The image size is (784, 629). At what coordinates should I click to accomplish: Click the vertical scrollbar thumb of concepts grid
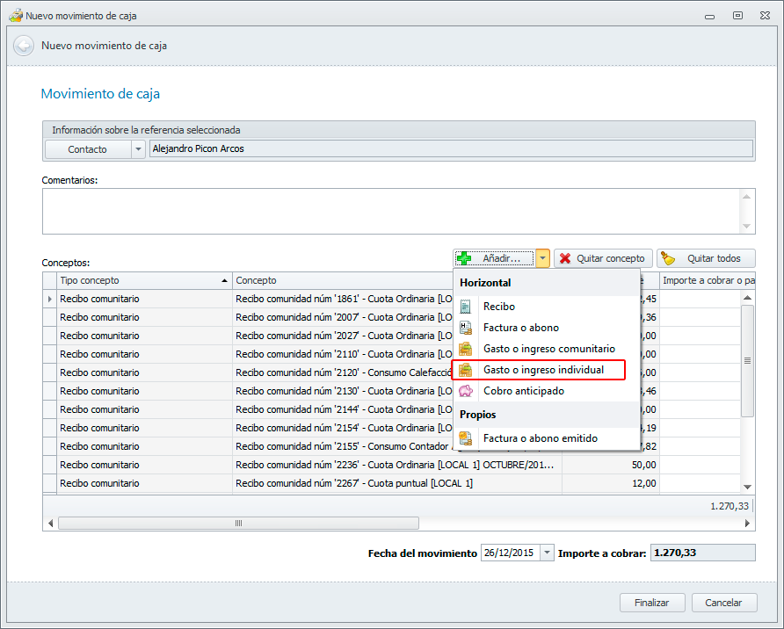(747, 361)
